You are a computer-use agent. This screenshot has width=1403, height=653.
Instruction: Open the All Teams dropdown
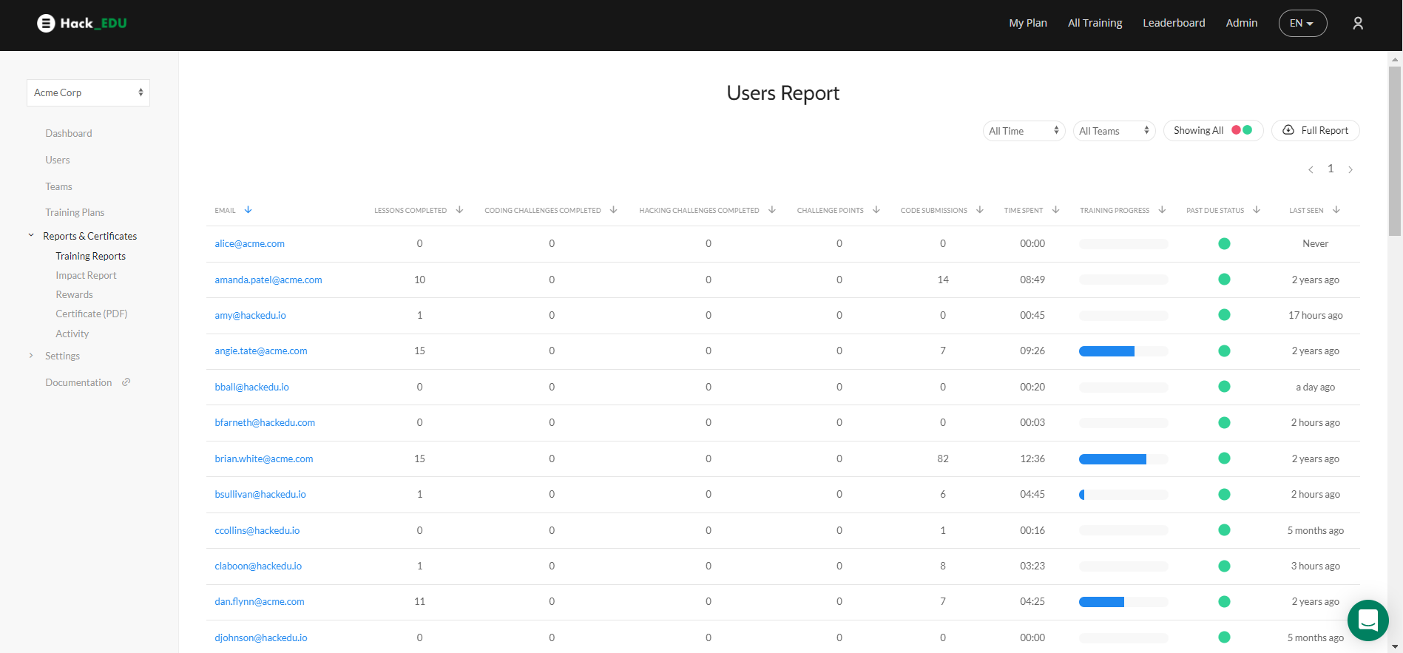1114,131
